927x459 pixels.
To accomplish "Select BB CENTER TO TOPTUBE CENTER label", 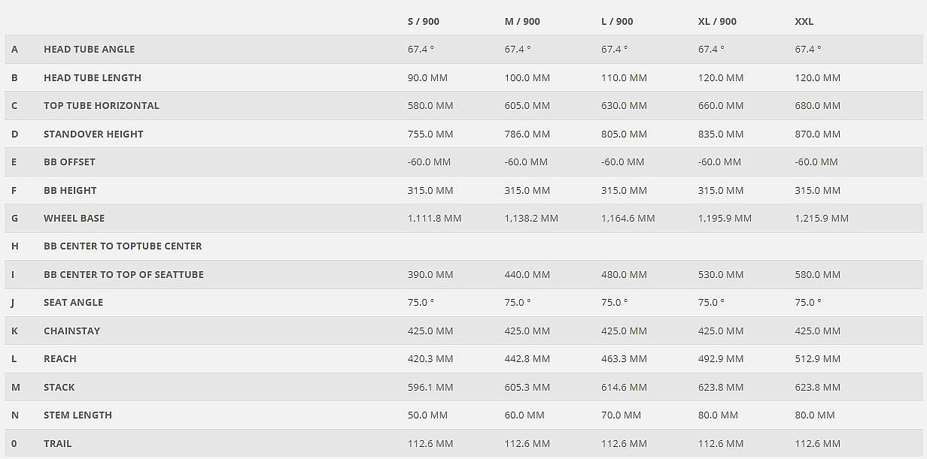I will click(x=123, y=246).
